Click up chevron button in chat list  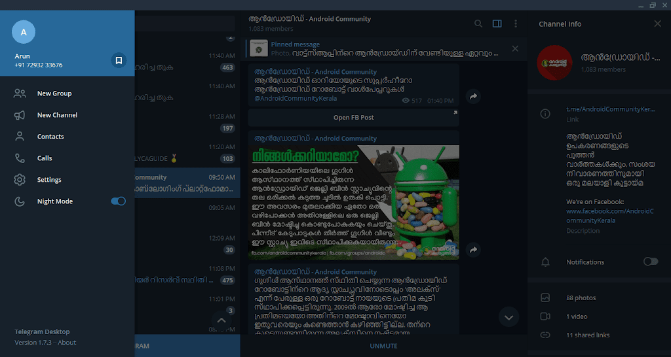pos(221,320)
